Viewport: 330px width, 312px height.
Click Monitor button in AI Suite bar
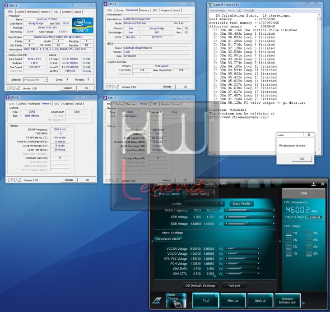tap(233, 300)
